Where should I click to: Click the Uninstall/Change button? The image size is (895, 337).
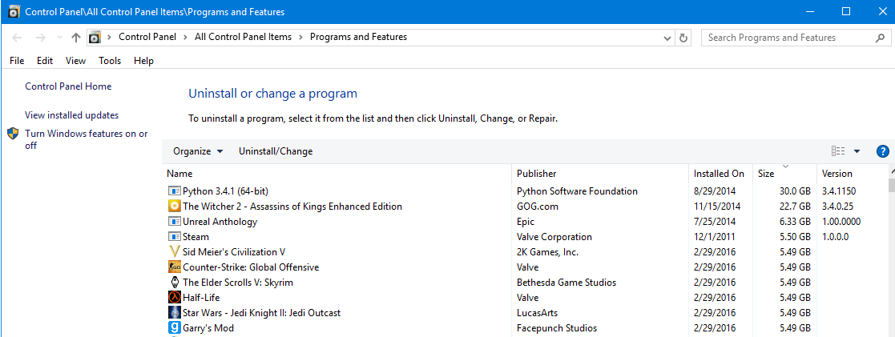click(276, 151)
